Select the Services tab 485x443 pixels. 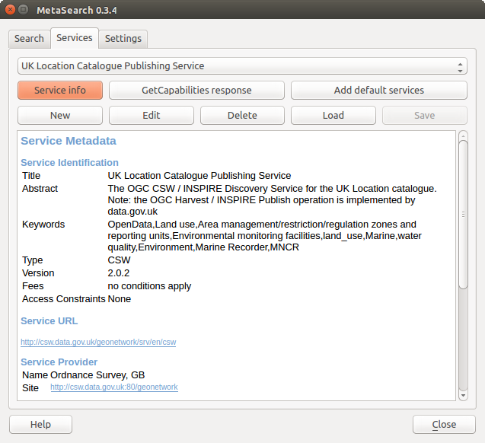coord(75,37)
